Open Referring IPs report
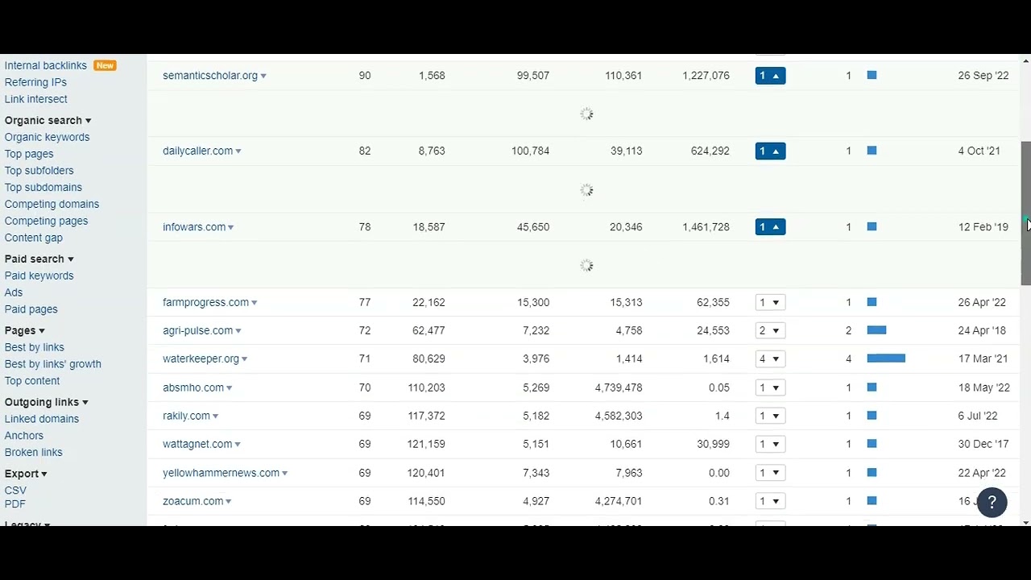The height and width of the screenshot is (580, 1031). click(x=35, y=82)
